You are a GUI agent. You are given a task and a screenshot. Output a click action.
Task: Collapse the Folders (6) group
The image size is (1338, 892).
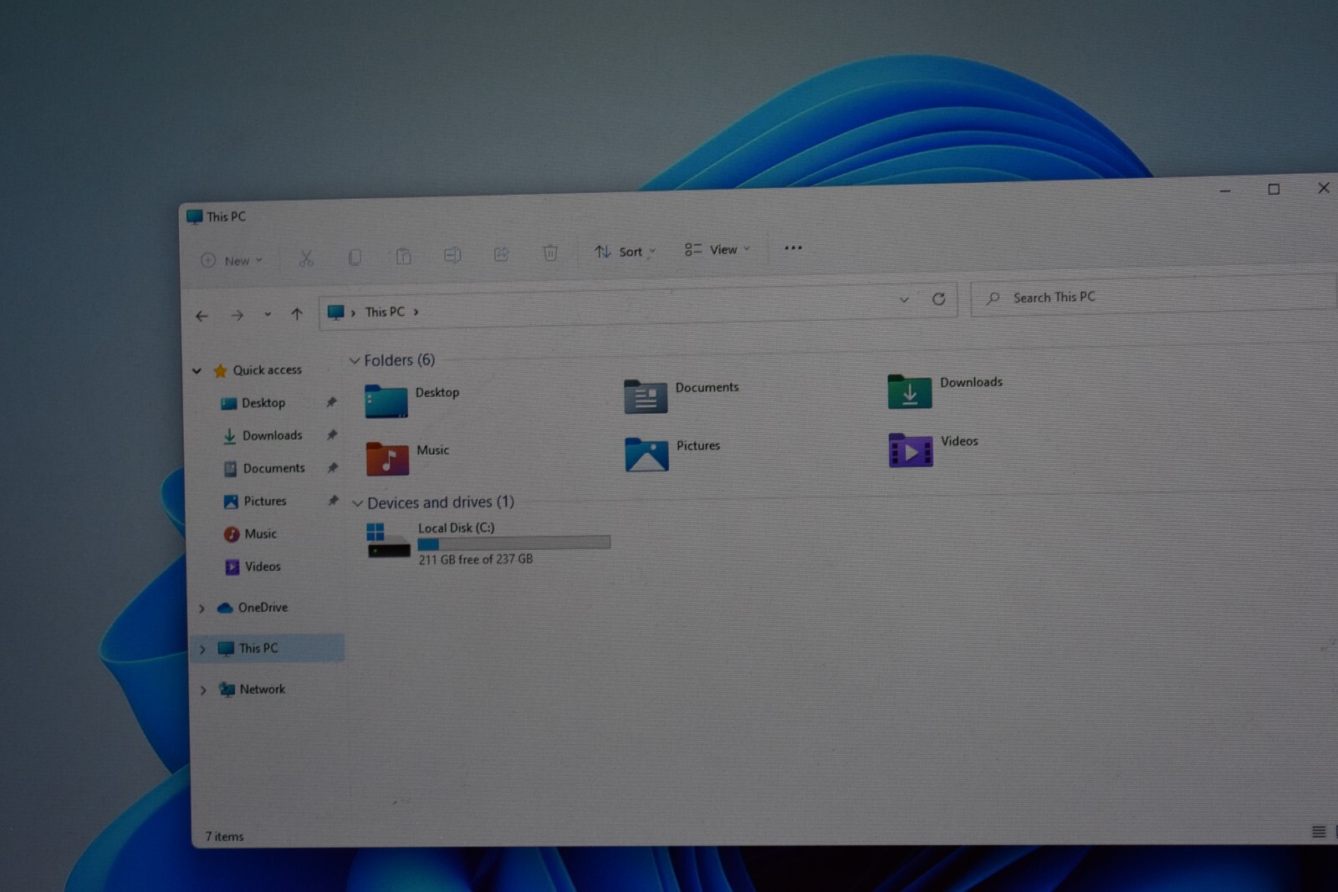coord(355,360)
